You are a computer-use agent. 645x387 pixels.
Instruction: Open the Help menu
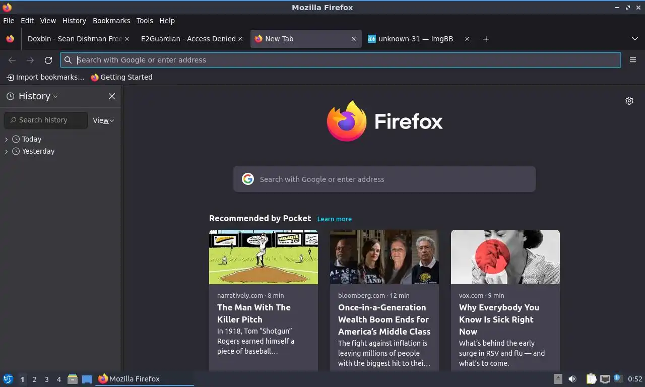[167, 21]
